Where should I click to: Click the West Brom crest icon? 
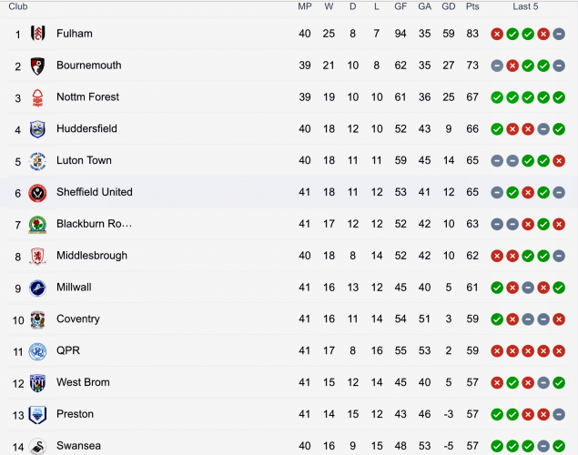[37, 382]
